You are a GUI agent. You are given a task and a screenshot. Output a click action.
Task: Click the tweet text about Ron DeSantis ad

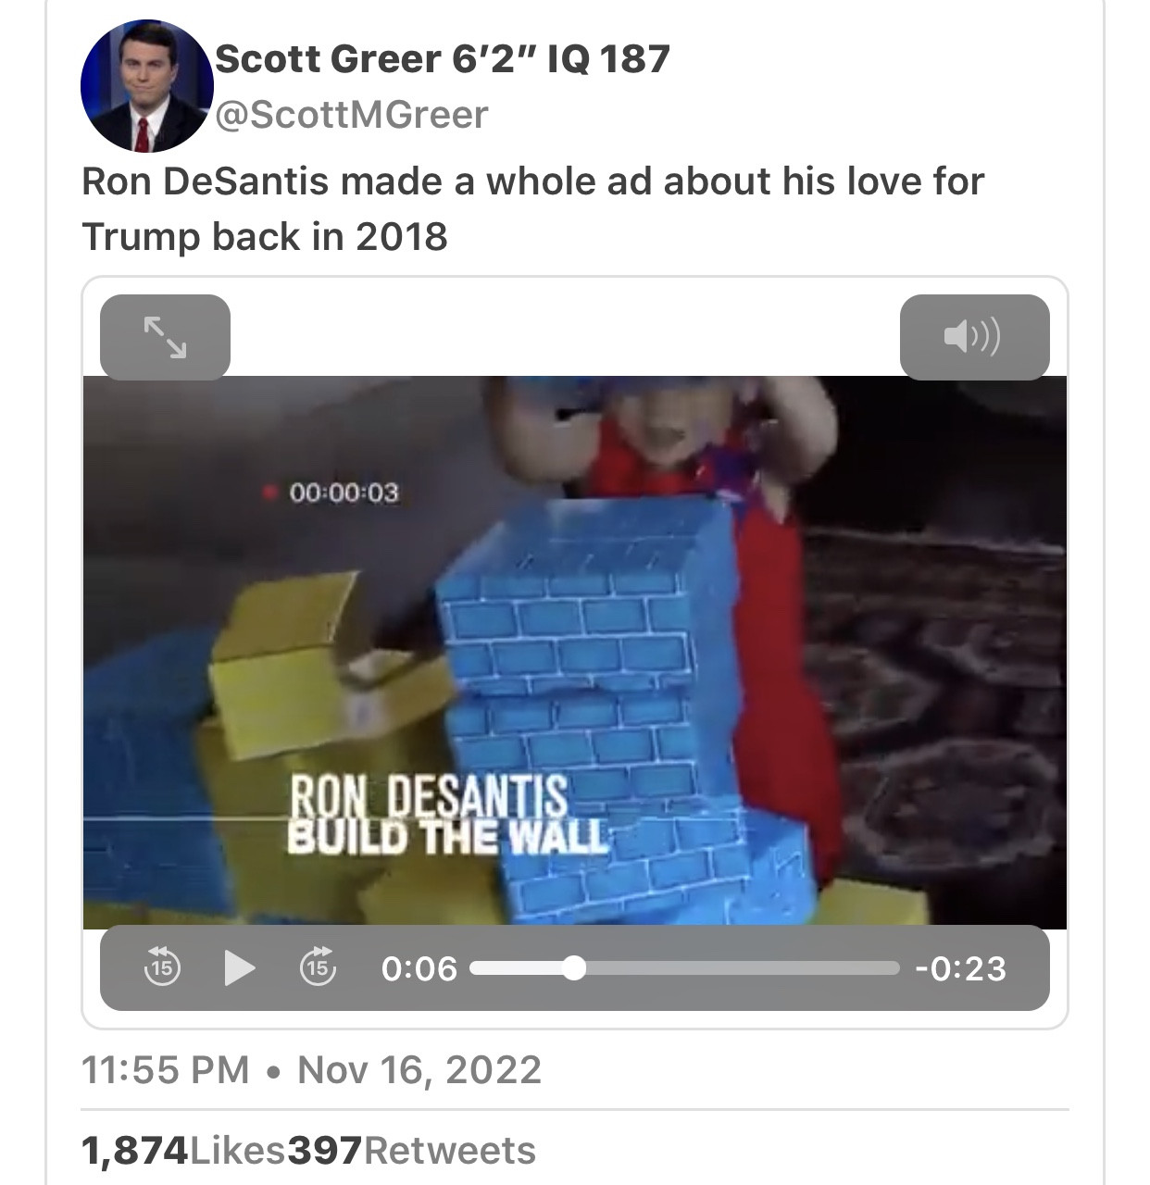pos(532,208)
